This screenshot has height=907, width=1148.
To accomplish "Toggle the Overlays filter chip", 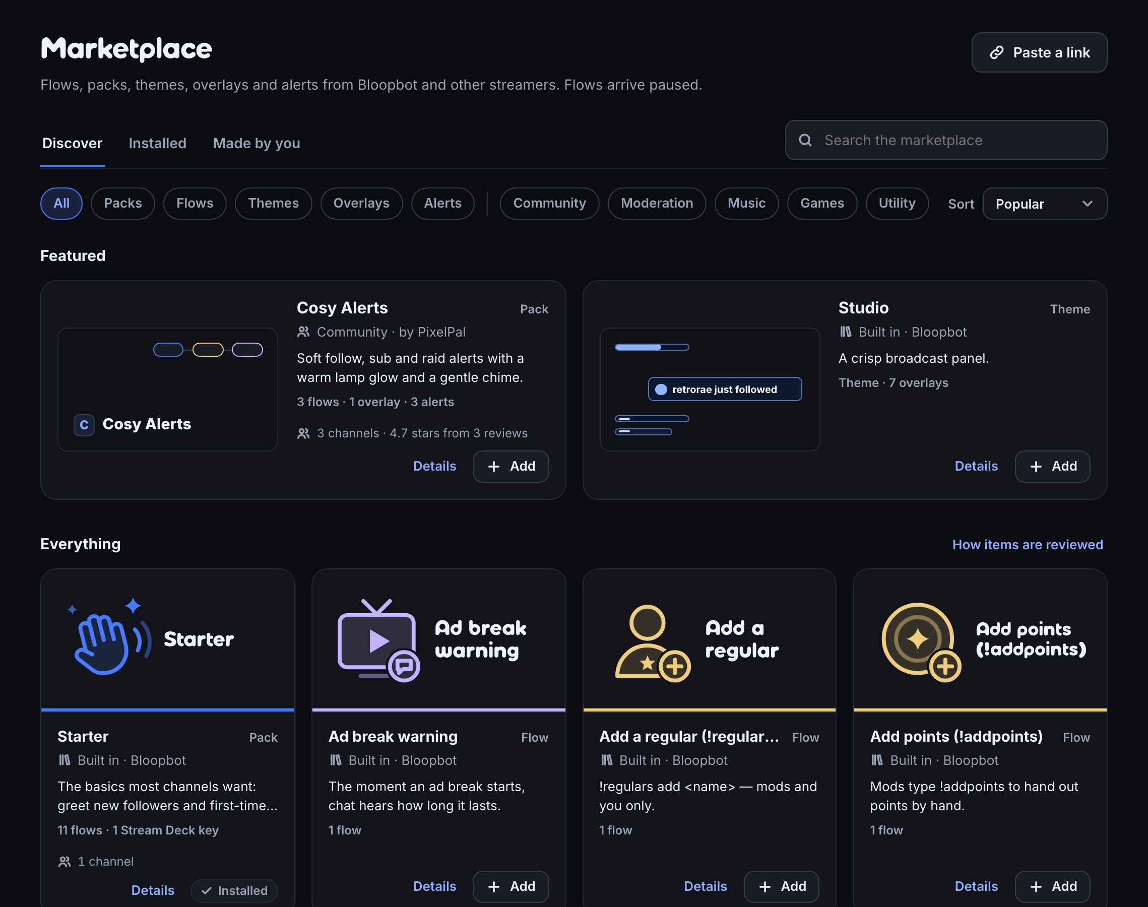I will coord(361,204).
